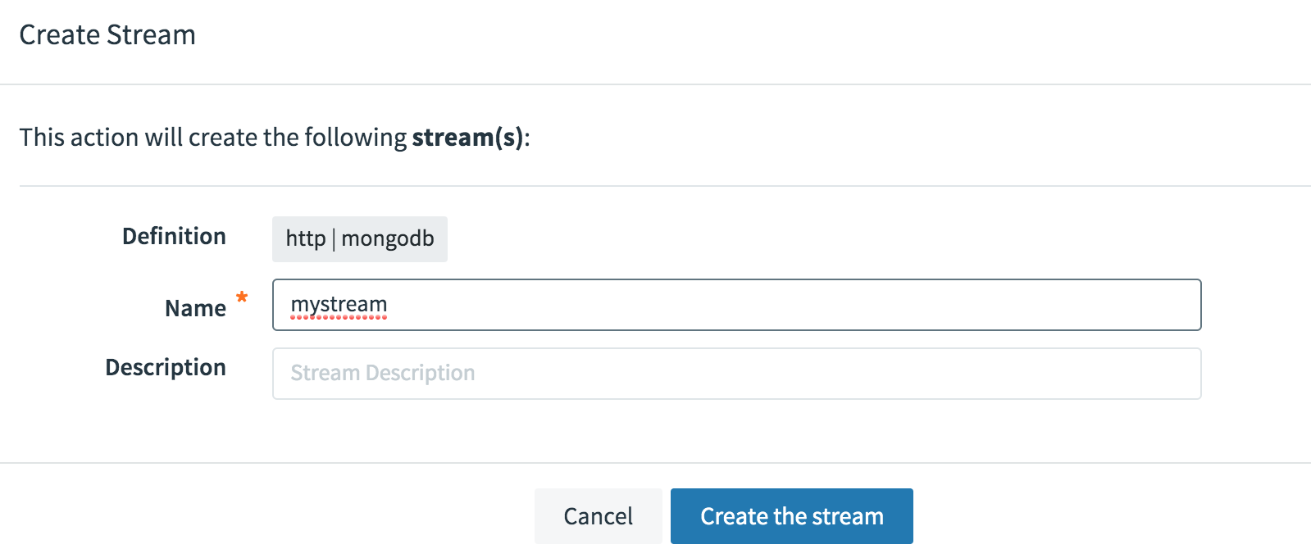Screen dimensions: 1311x558
Task: Click the orange required asterisk
Action: [242, 298]
